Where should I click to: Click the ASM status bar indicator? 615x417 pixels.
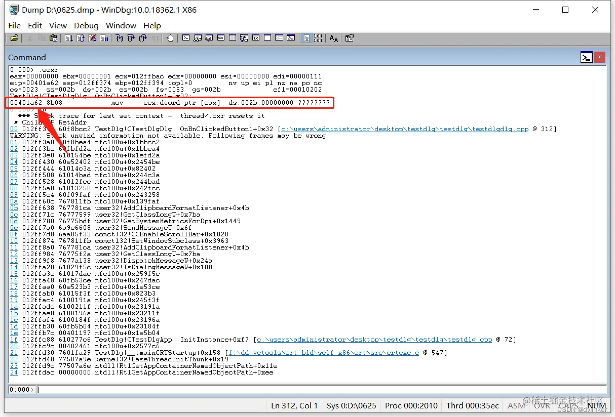516,405
